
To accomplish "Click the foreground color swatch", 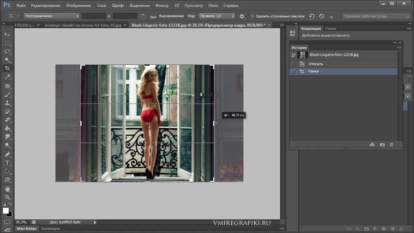I will point(6,210).
